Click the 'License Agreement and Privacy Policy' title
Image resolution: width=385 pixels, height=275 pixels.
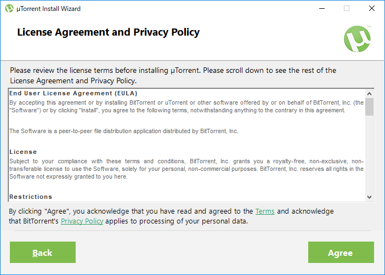click(108, 32)
